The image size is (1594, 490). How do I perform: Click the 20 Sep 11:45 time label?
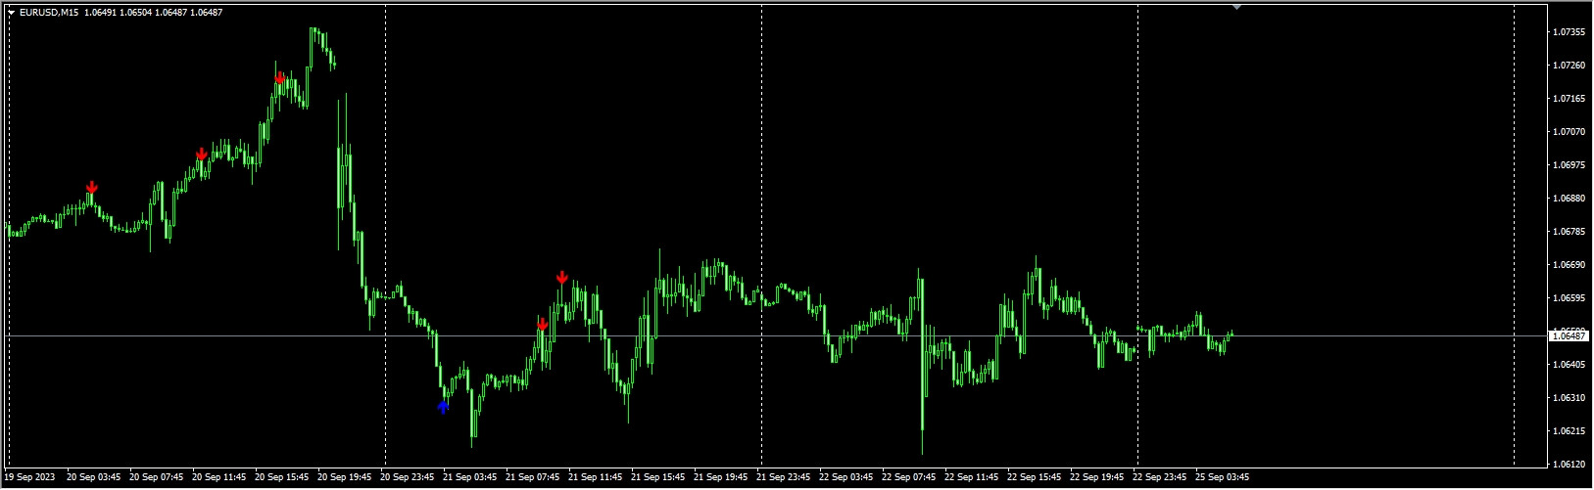coord(219,477)
